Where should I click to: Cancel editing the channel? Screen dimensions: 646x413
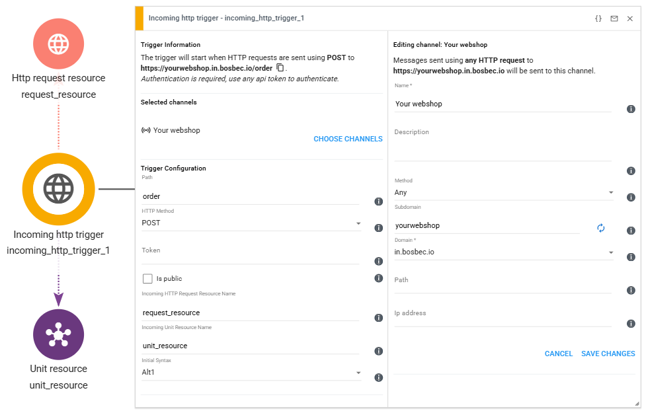coord(558,354)
